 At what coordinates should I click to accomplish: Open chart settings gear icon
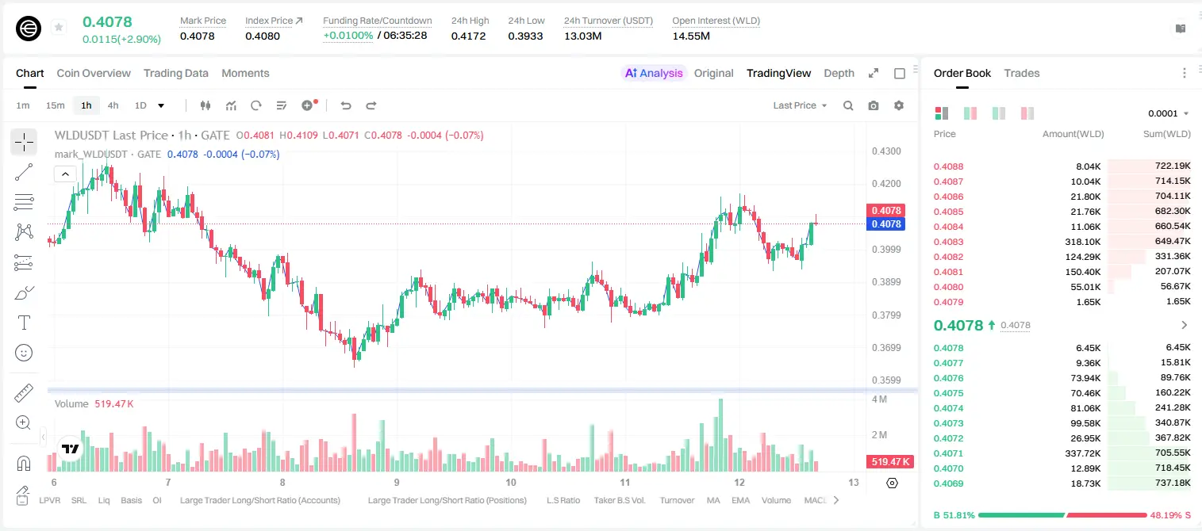[899, 105]
